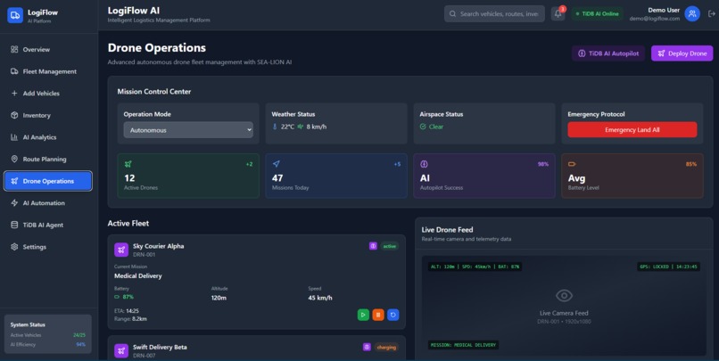Click the Demo User avatar icon
719x361 pixels.
tap(692, 13)
